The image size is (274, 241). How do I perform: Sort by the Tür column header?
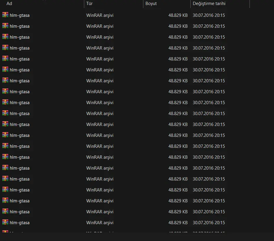[x=114, y=4]
